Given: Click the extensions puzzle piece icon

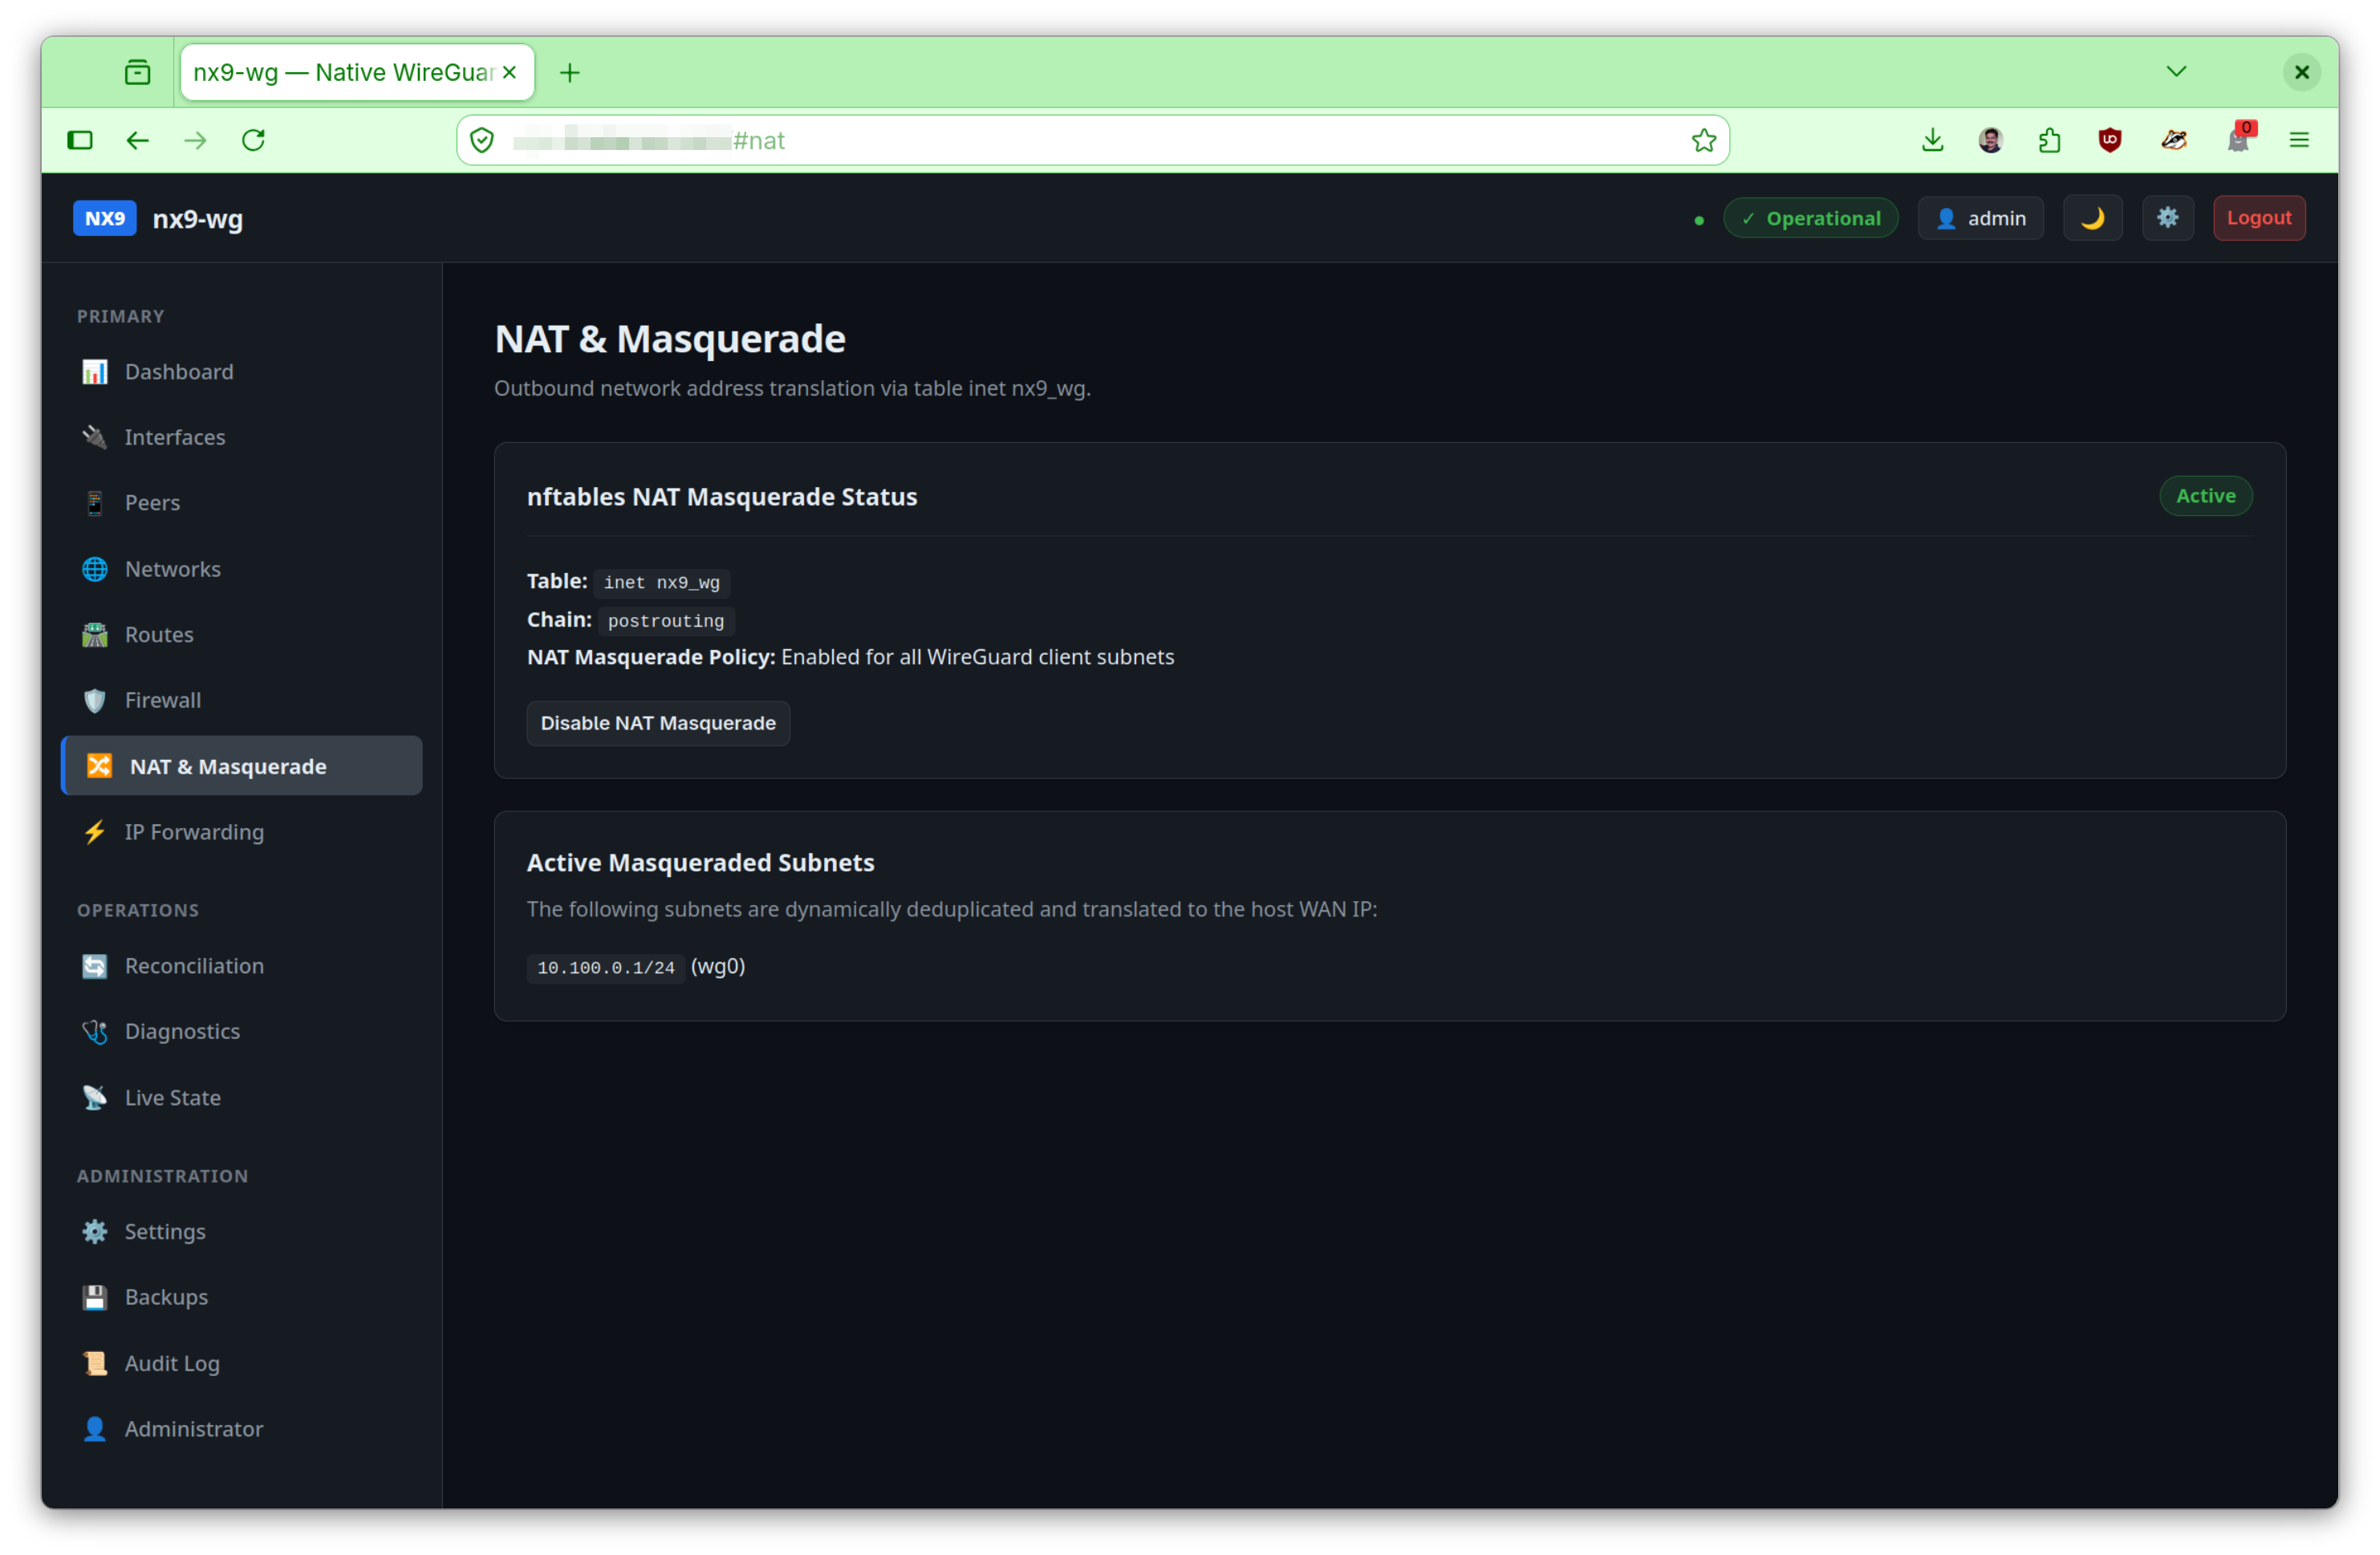Looking at the screenshot, I should 2050,140.
